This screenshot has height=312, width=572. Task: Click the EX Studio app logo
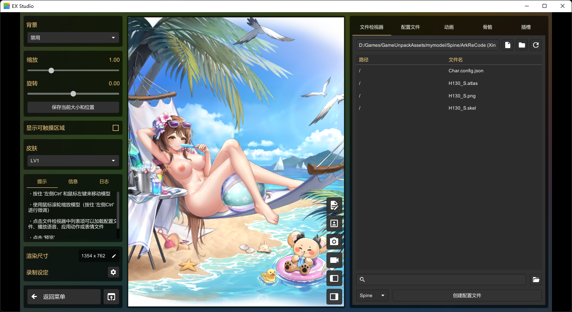(x=7, y=6)
